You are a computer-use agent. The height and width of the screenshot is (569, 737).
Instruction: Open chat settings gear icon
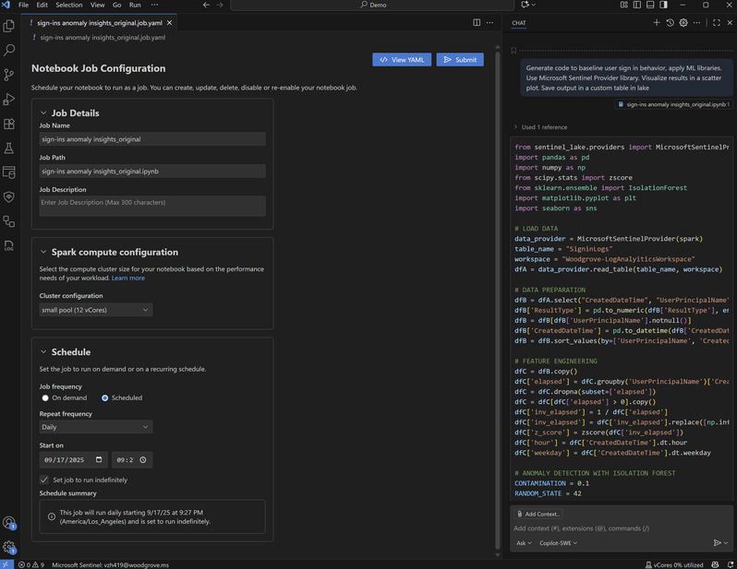coord(683,22)
